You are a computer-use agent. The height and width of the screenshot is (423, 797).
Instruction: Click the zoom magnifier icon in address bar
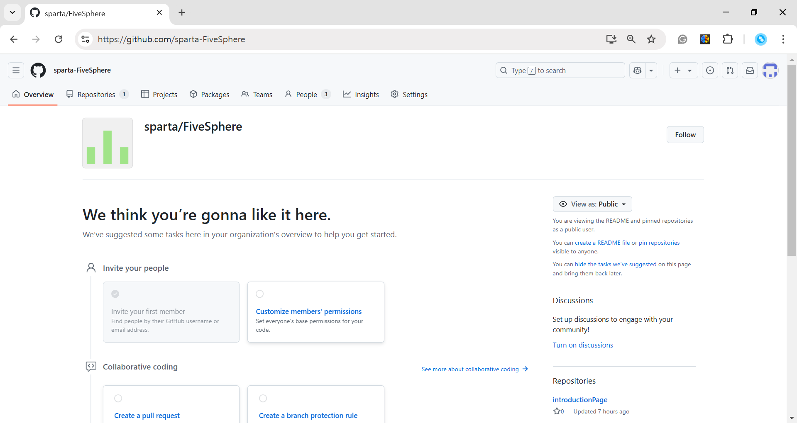(x=631, y=39)
